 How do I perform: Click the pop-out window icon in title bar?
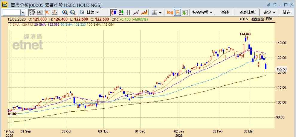274,5
